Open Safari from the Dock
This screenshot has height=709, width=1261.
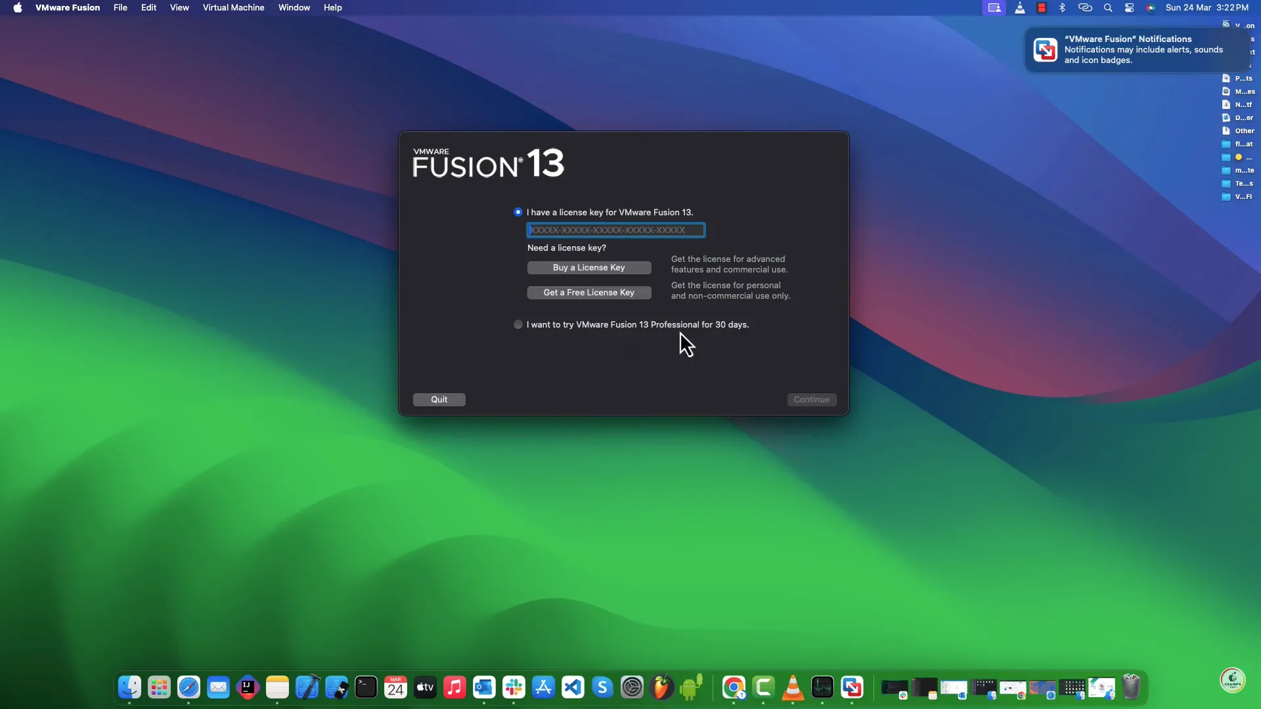pos(188,687)
